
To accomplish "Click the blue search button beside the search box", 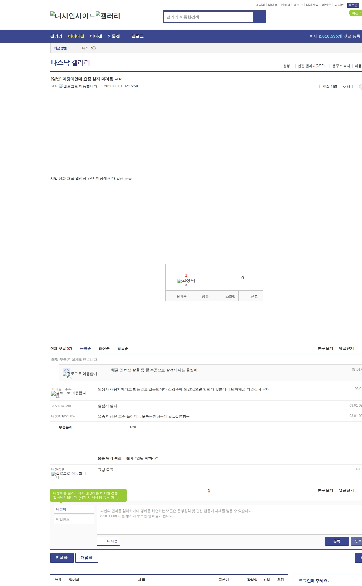I will [x=259, y=17].
